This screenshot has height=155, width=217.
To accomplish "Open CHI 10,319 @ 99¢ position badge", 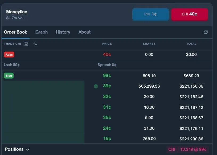I will coord(187,149).
